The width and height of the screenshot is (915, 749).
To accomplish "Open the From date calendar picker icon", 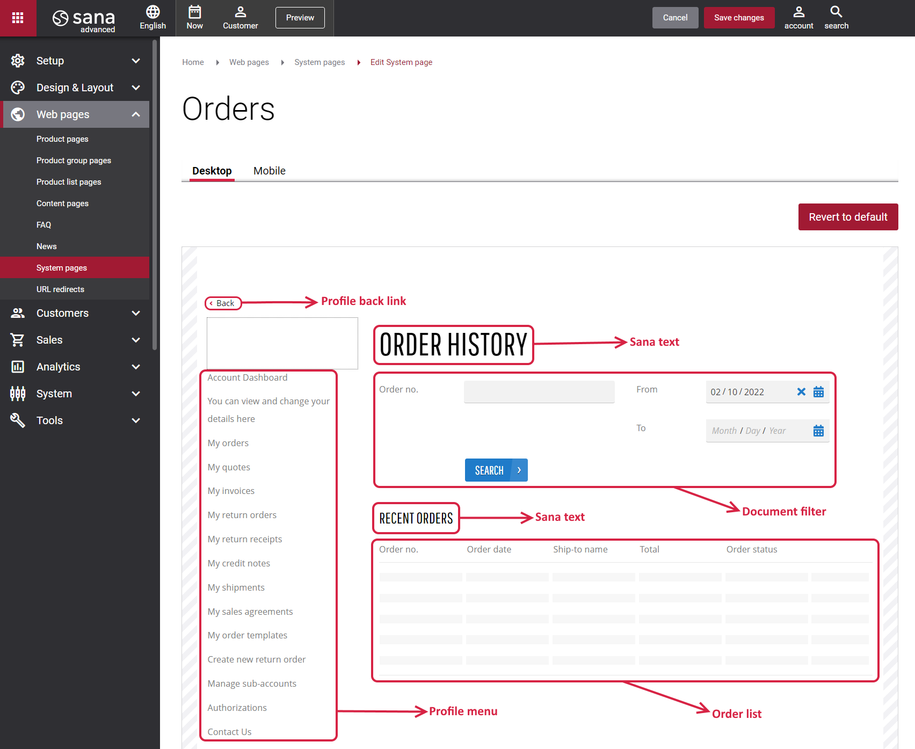I will pos(818,392).
